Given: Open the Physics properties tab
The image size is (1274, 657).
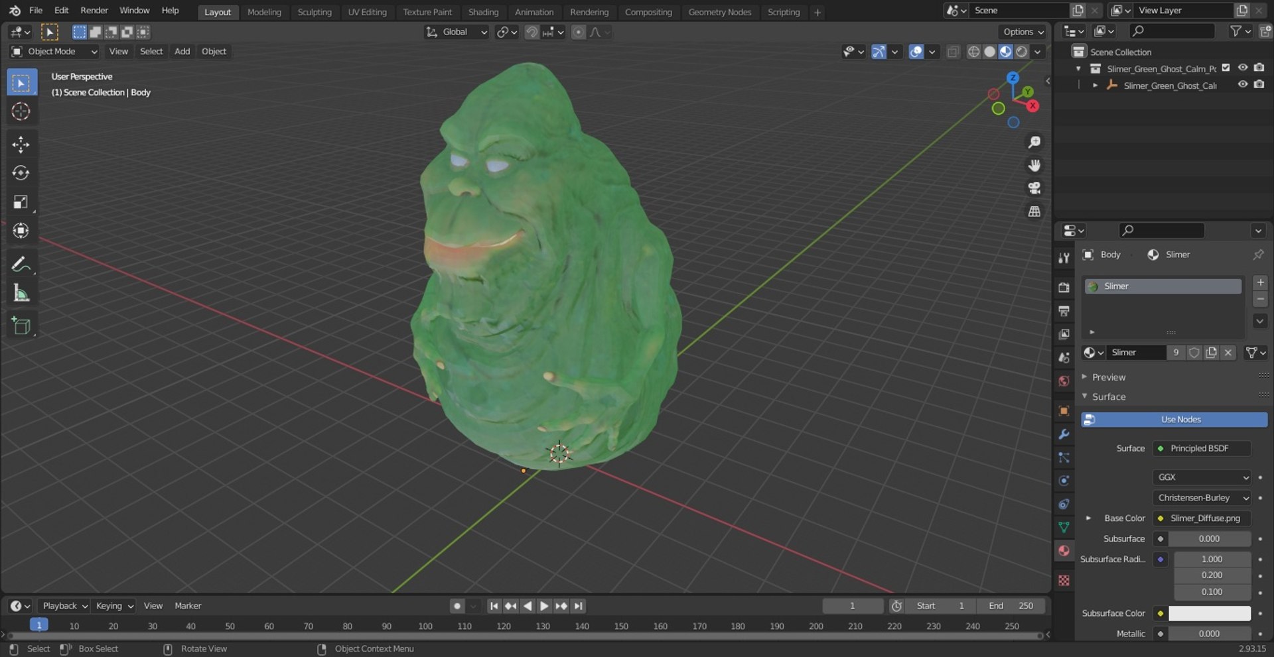Looking at the screenshot, I should [1064, 481].
